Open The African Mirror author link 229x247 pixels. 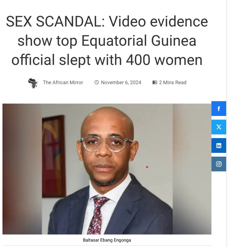[x=63, y=82]
